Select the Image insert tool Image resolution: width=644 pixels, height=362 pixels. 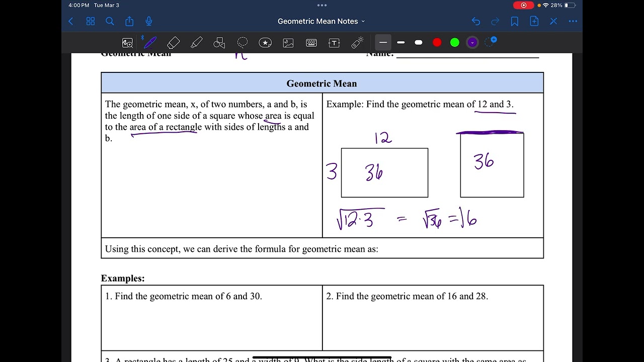pyautogui.click(x=288, y=43)
